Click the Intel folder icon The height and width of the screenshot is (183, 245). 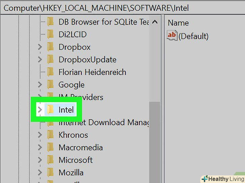tap(50, 109)
